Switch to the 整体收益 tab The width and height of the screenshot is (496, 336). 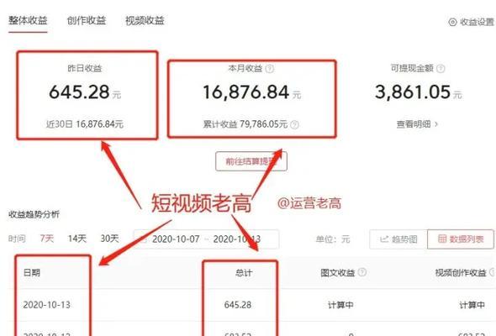click(x=28, y=20)
